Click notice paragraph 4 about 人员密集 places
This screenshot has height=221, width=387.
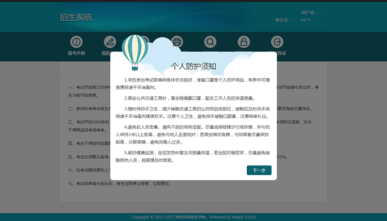193,135
